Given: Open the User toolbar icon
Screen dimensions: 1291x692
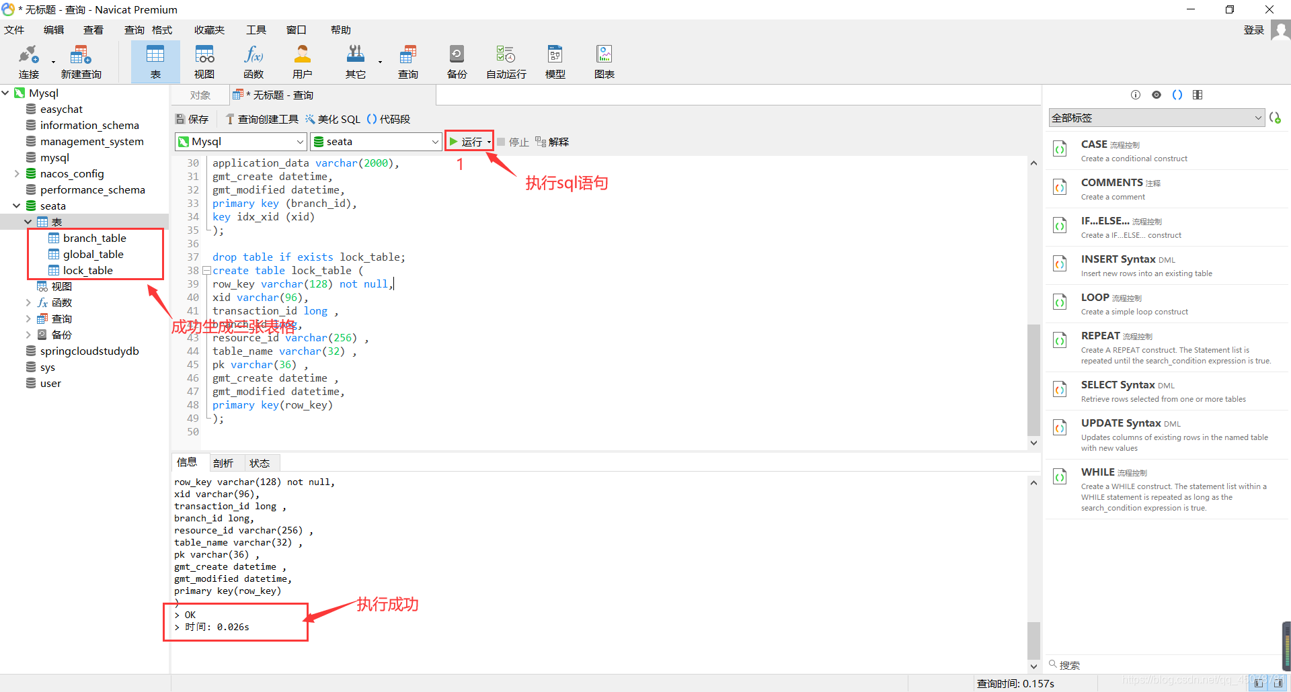Looking at the screenshot, I should point(303,62).
